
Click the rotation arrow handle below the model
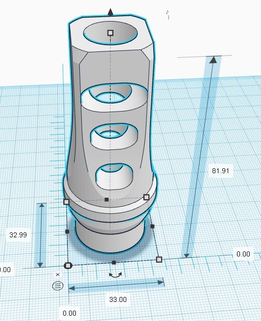click(116, 275)
